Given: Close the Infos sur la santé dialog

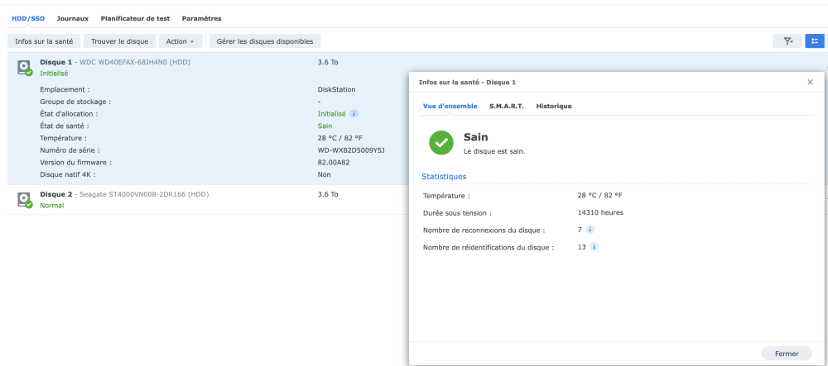Looking at the screenshot, I should click(810, 83).
